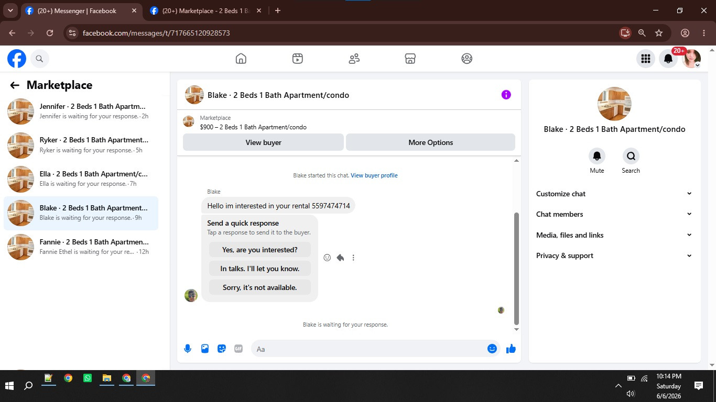Image resolution: width=716 pixels, height=402 pixels.
Task: Open the $900 listing thumbnail in Marketplace banner
Action: [x=189, y=122]
